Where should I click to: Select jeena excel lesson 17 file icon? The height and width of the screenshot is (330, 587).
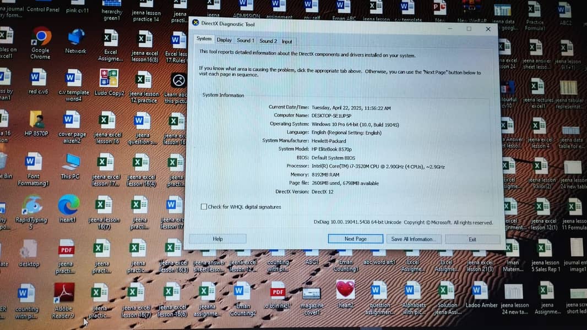[x=106, y=169]
